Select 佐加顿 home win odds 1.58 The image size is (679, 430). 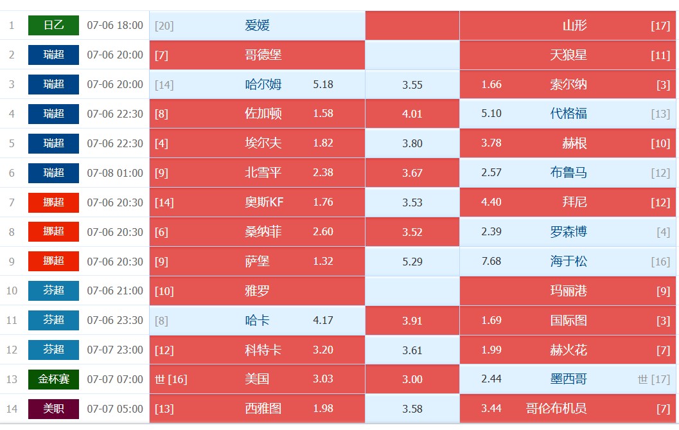tap(257, 114)
